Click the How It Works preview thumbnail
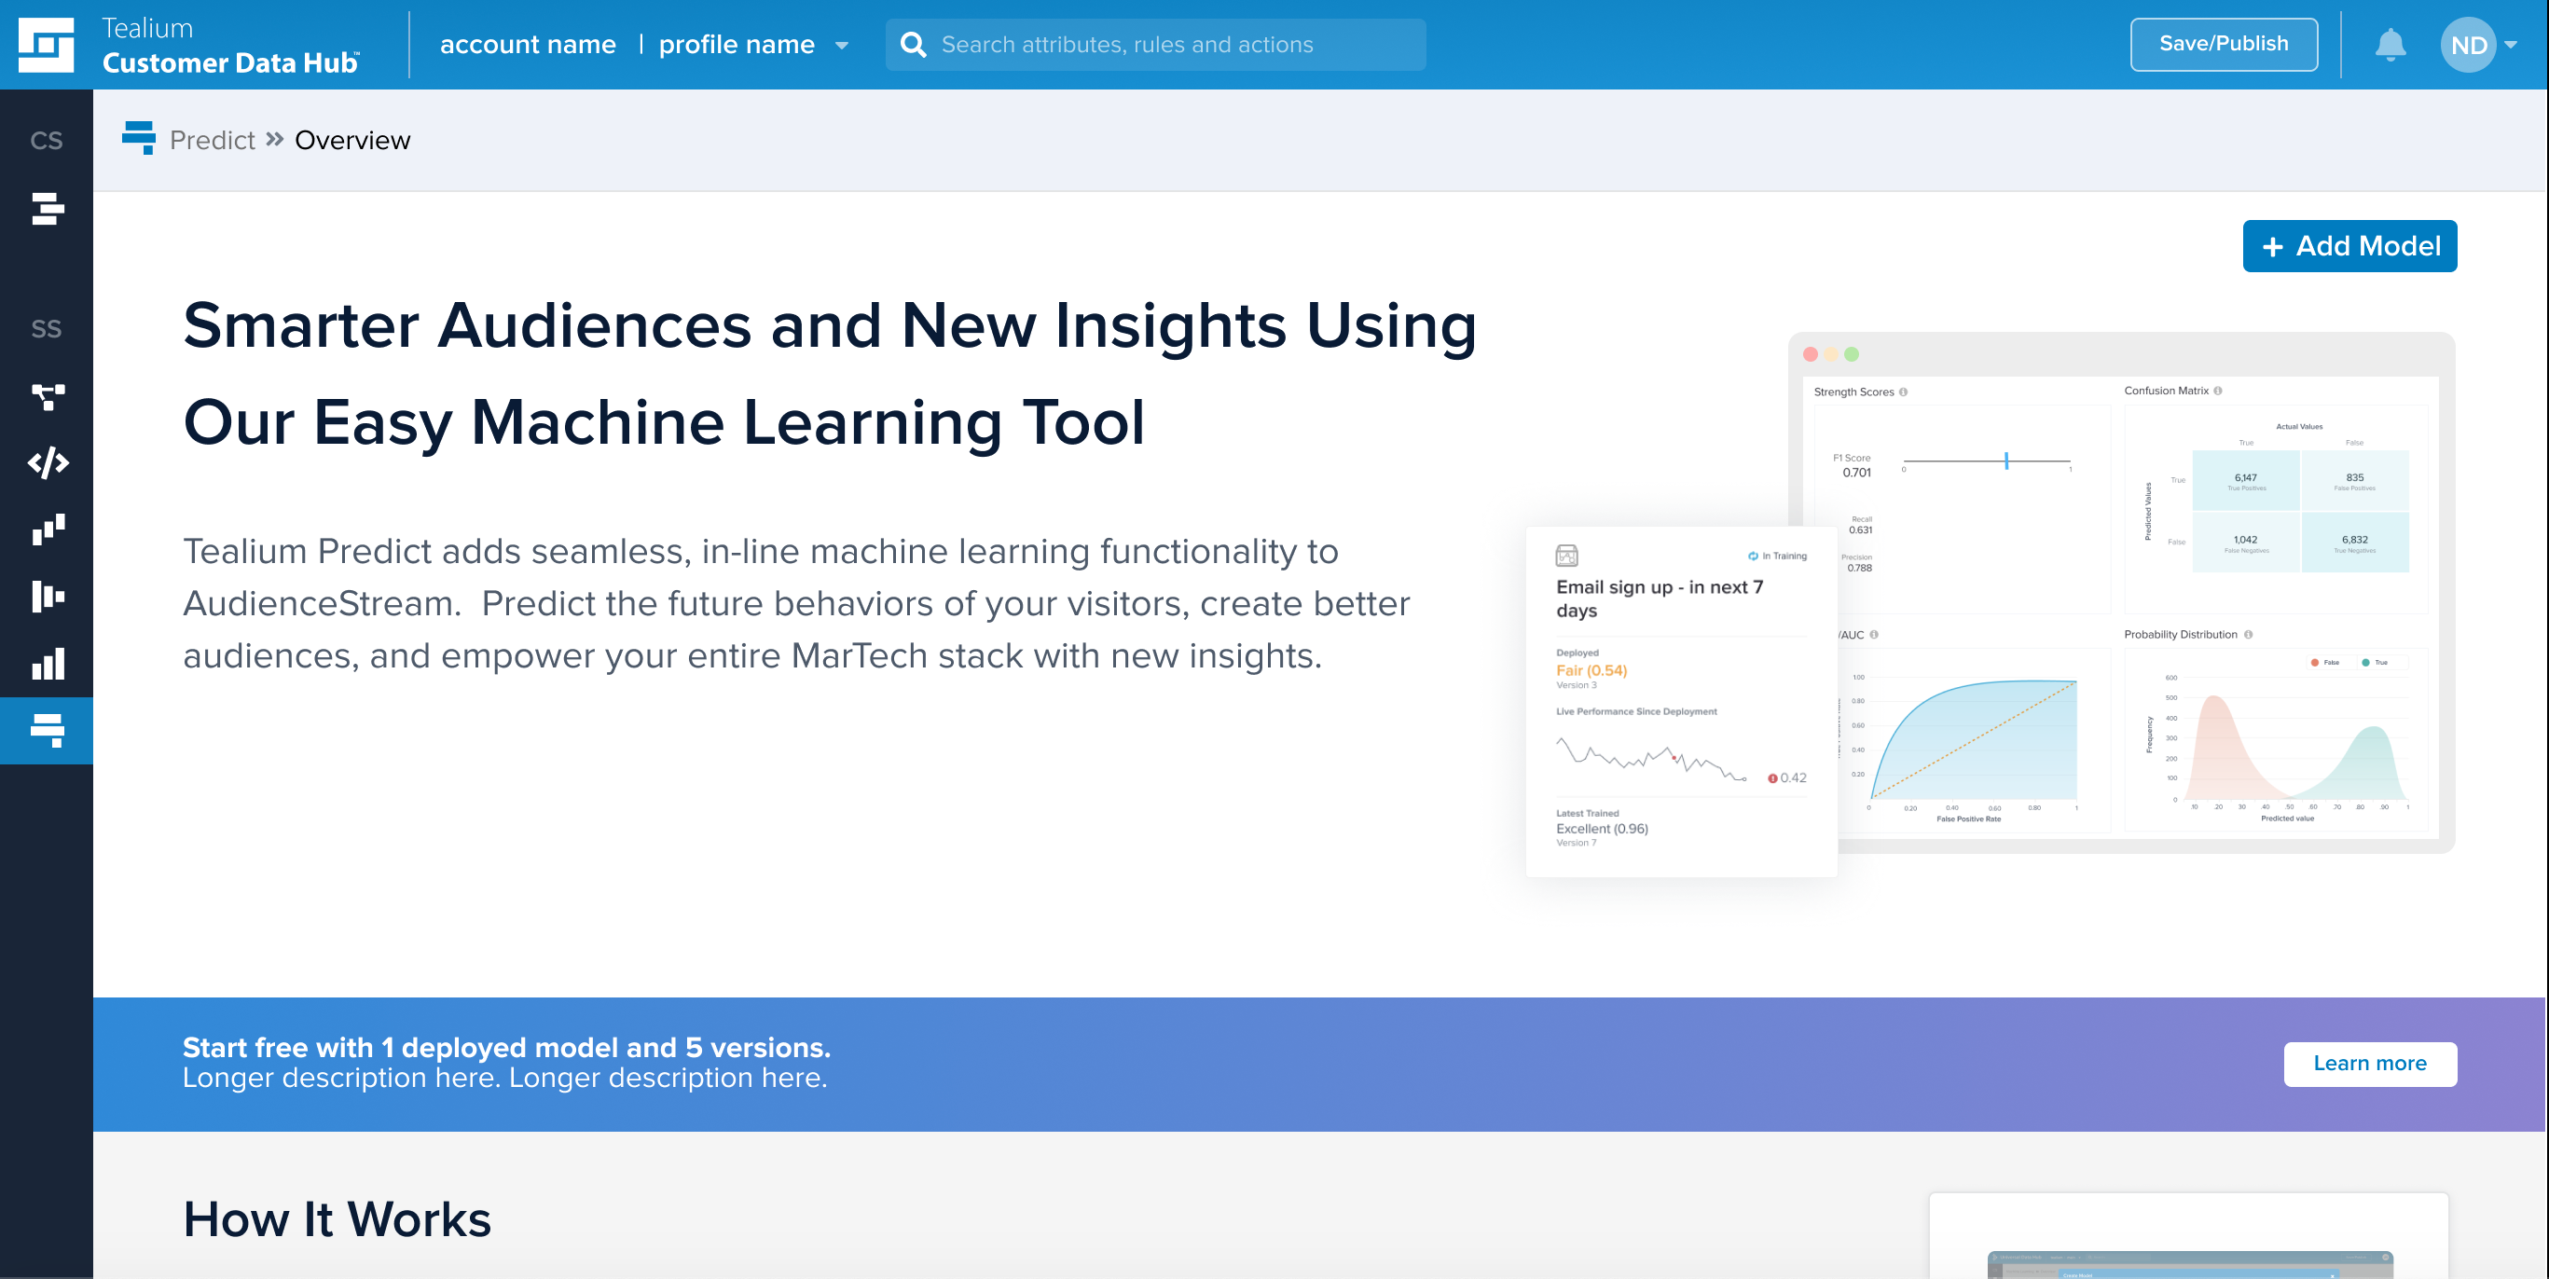The height and width of the screenshot is (1279, 2549). pos(2189,1263)
